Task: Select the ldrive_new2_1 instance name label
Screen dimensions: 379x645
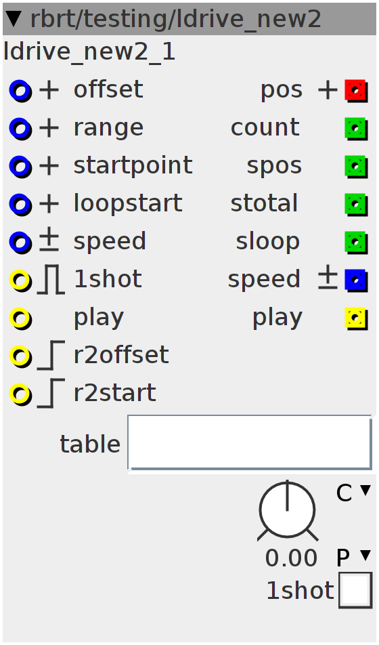Action: 89,52
